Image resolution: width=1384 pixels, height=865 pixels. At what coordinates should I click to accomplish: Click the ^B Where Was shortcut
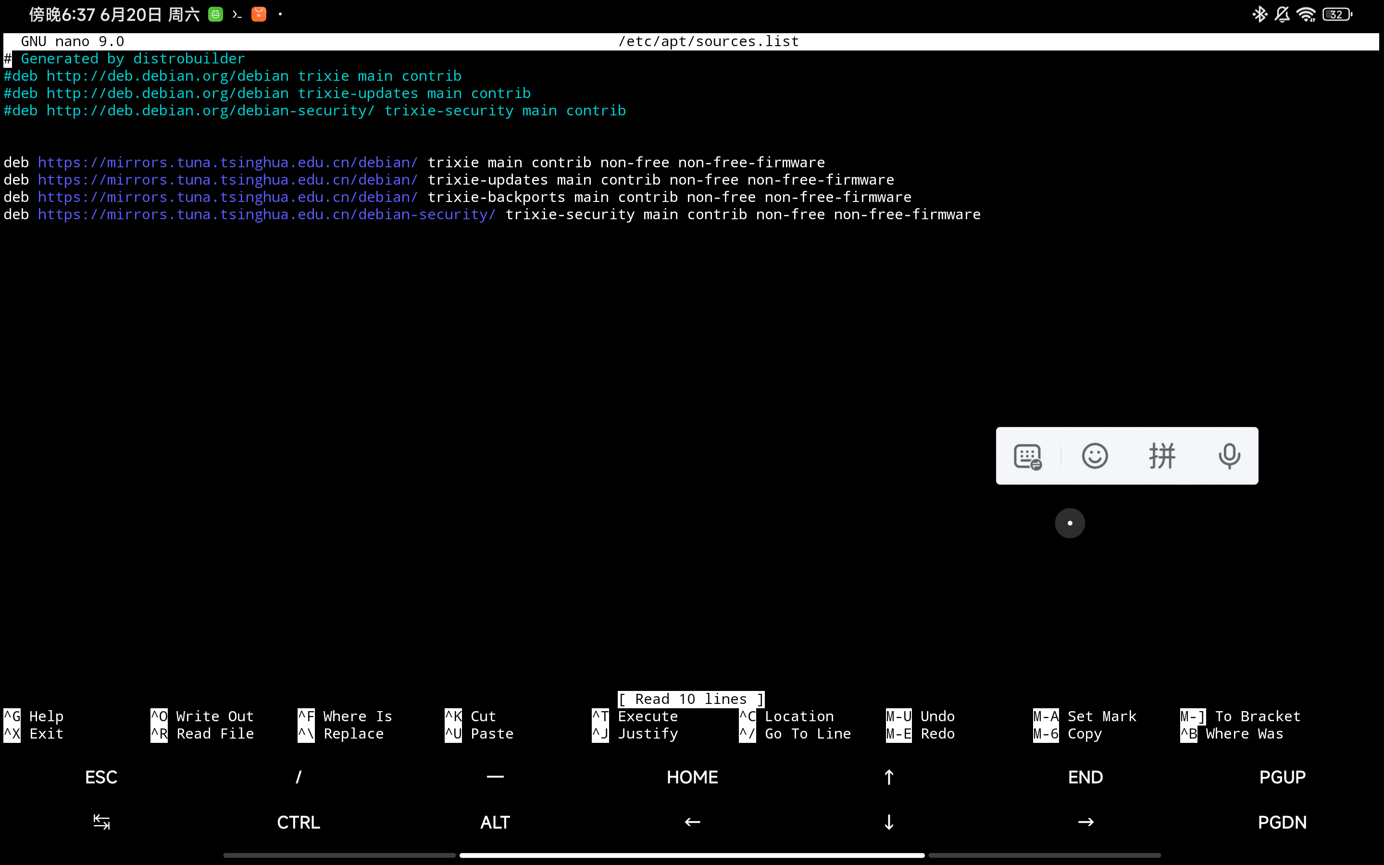tap(1232, 733)
